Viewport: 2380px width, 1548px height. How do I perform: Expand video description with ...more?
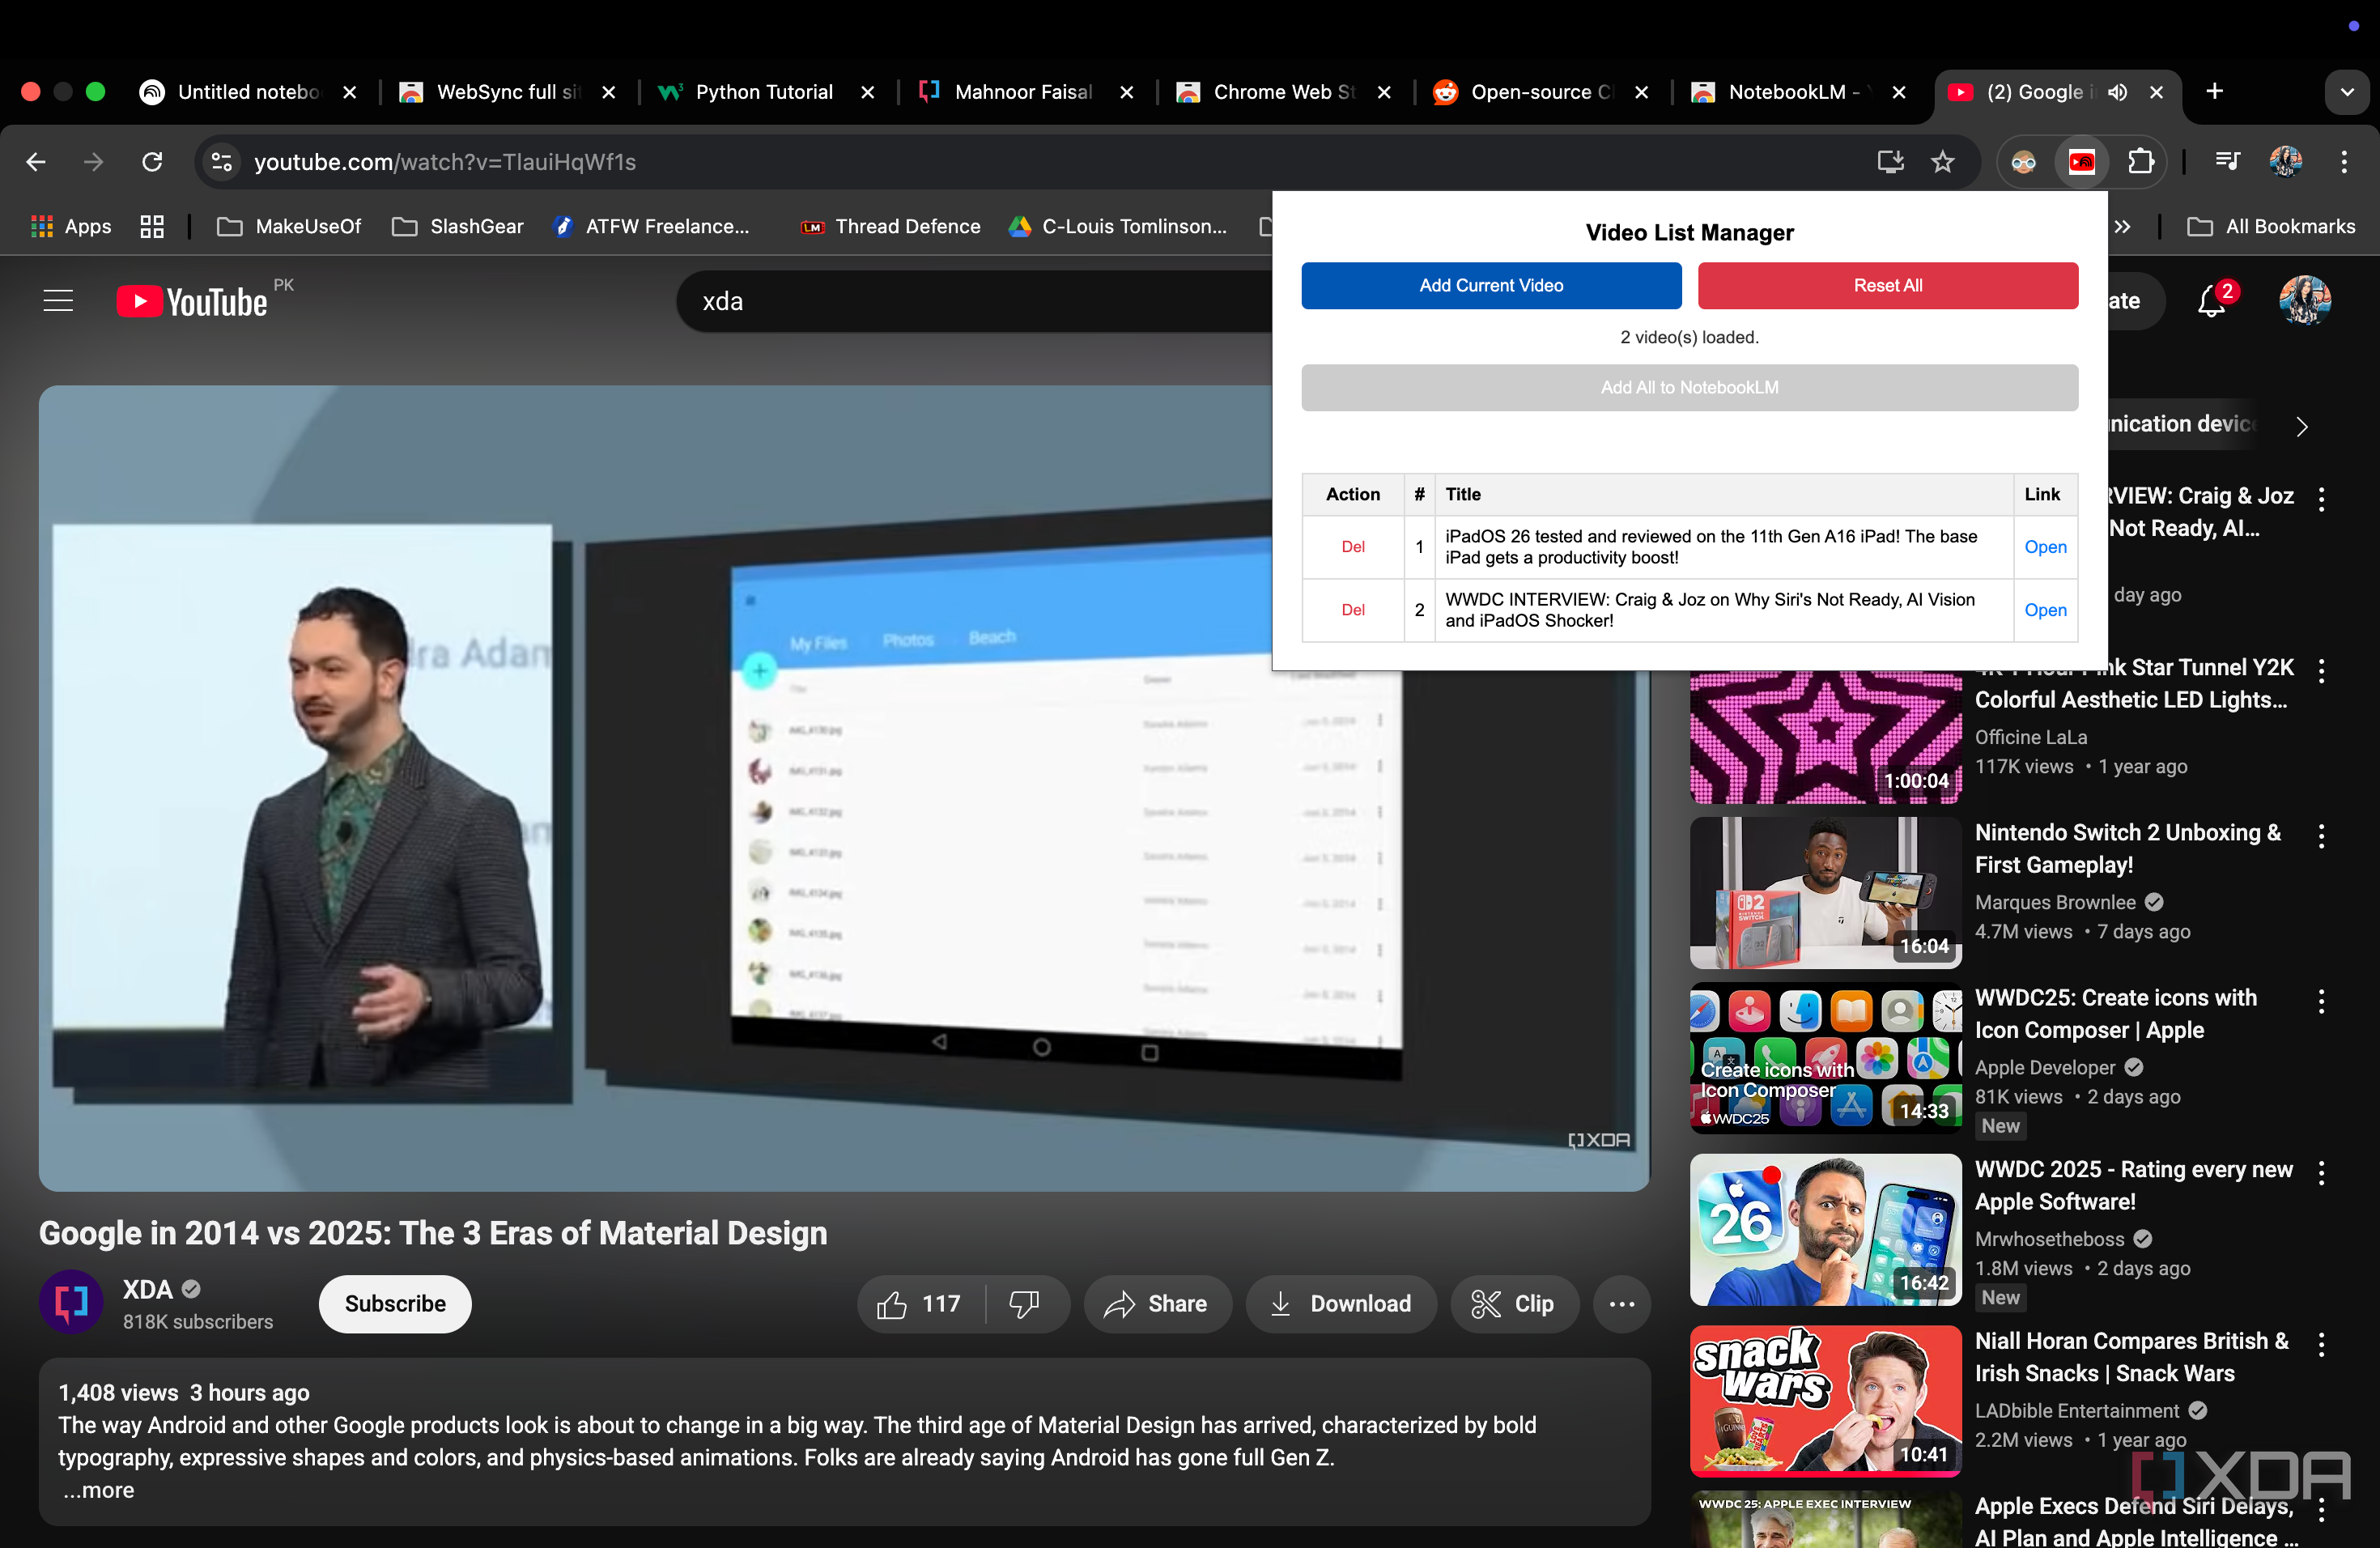tap(98, 1490)
